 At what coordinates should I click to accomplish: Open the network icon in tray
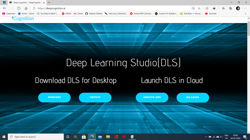214,137
